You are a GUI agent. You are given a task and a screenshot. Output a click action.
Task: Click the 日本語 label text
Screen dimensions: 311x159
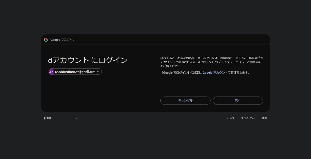[48, 118]
